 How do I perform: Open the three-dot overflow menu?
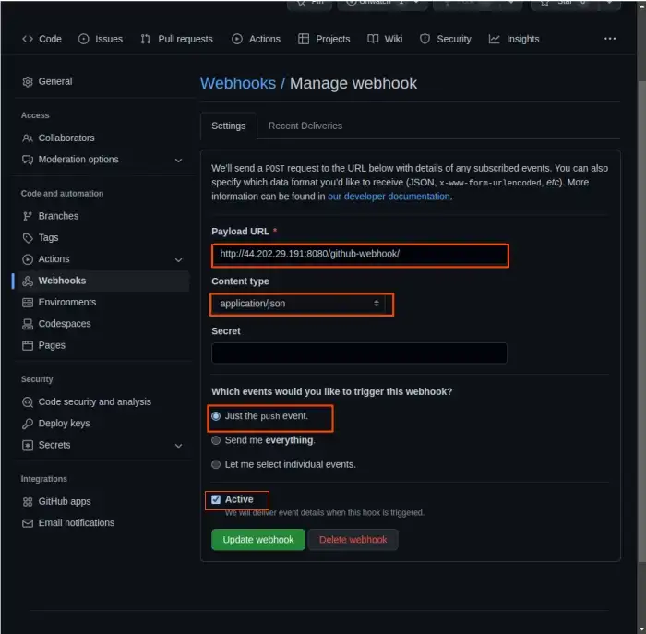(610, 39)
